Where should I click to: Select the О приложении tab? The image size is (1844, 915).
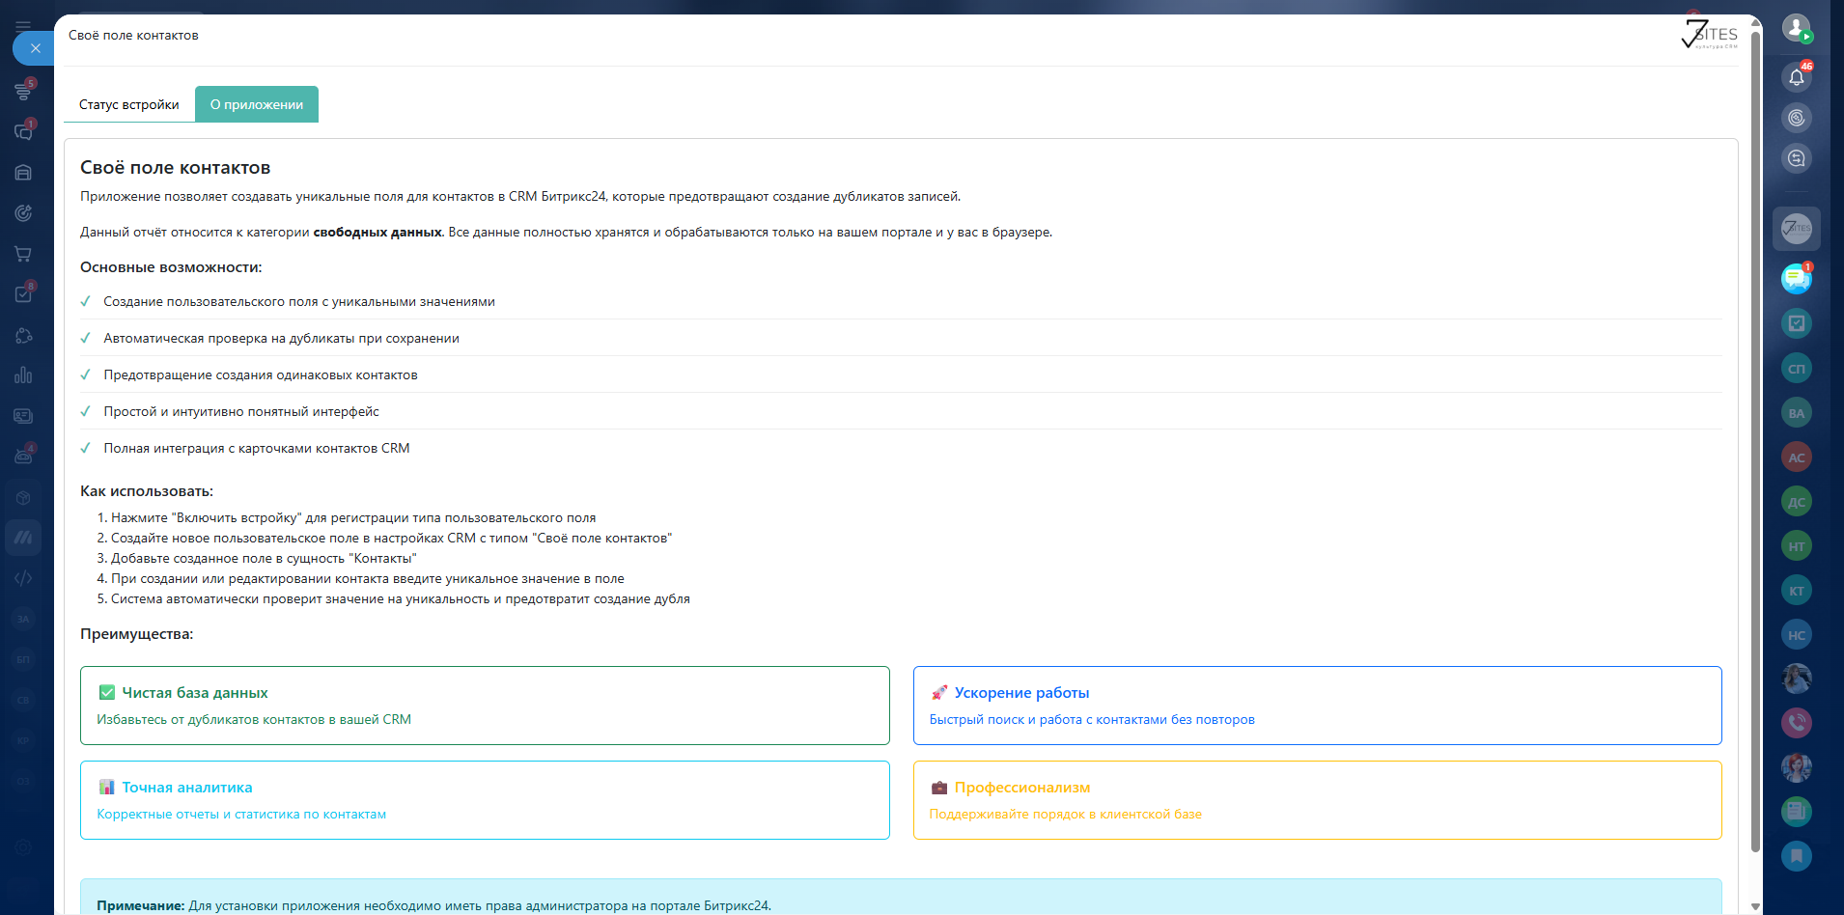(257, 104)
